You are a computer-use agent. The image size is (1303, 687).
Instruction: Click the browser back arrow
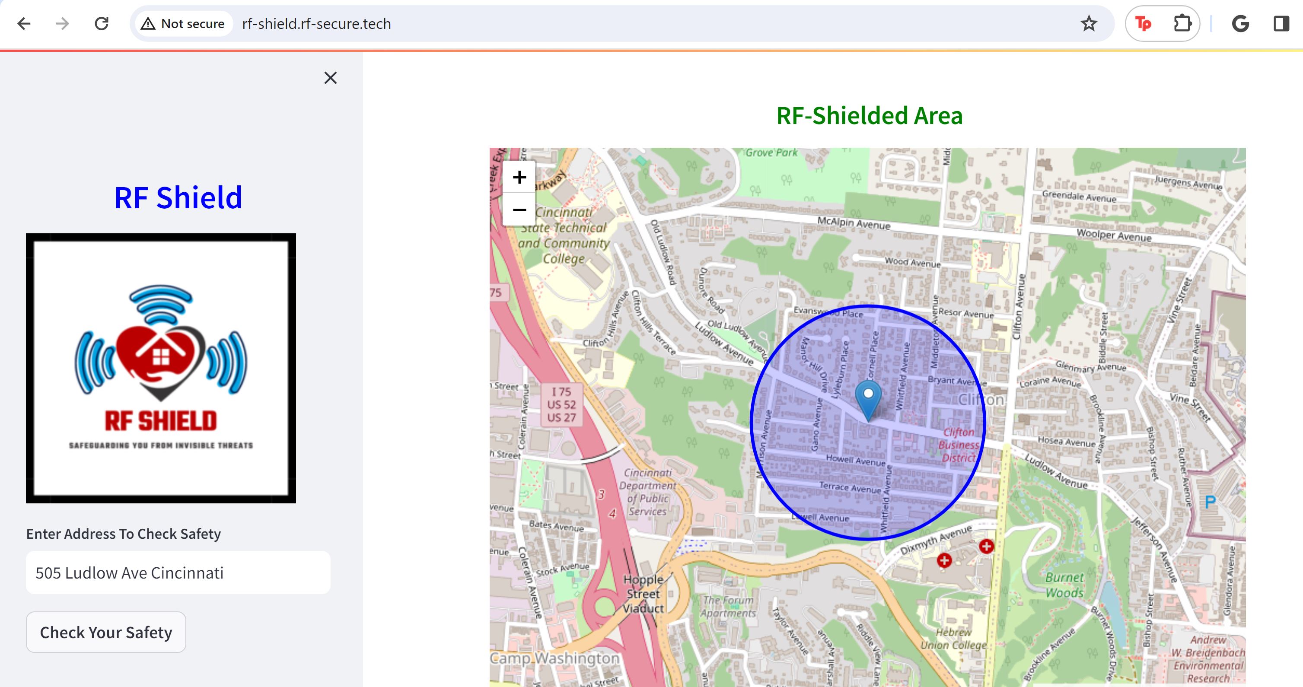coord(24,24)
